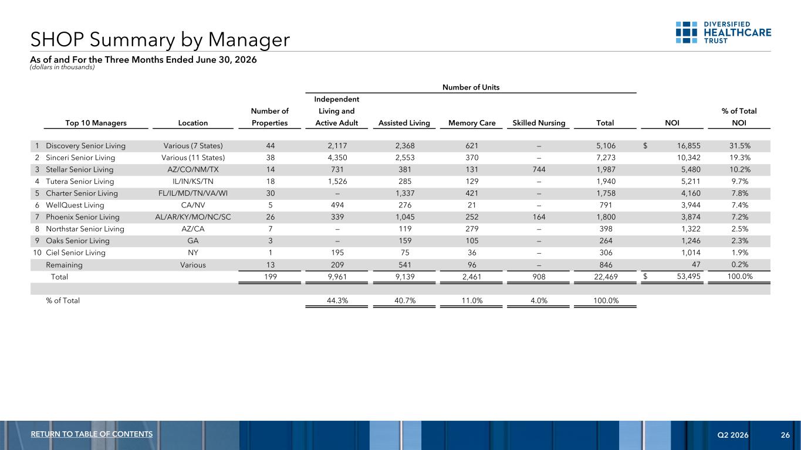801x450 pixels.
Task: Click the "Skilled Nursing" column header
Action: click(538, 123)
